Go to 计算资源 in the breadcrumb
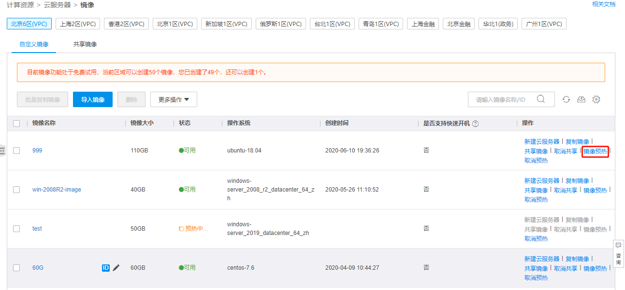This screenshot has width=625, height=290. [20, 5]
